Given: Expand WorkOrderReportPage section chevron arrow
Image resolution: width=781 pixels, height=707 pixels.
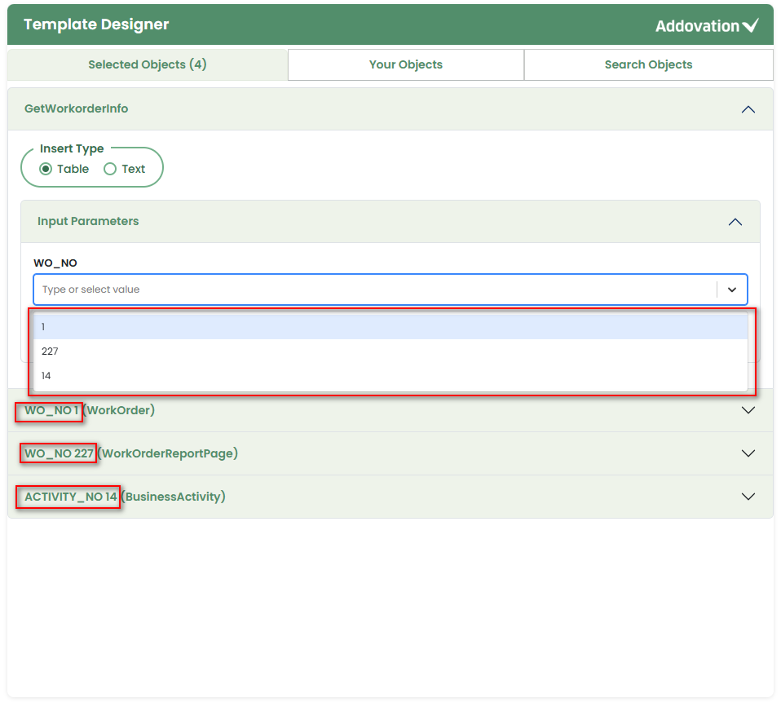Looking at the screenshot, I should pos(748,453).
